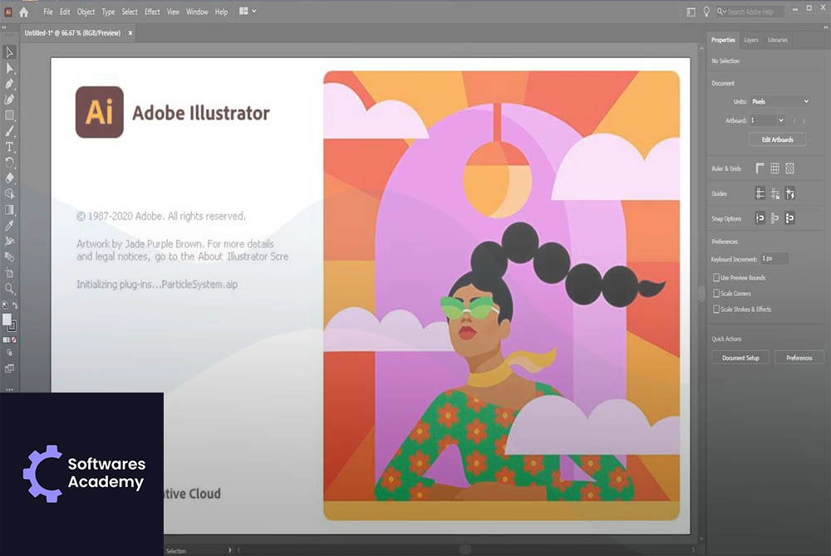
Task: Switch to the Libraries tab
Action: click(778, 40)
